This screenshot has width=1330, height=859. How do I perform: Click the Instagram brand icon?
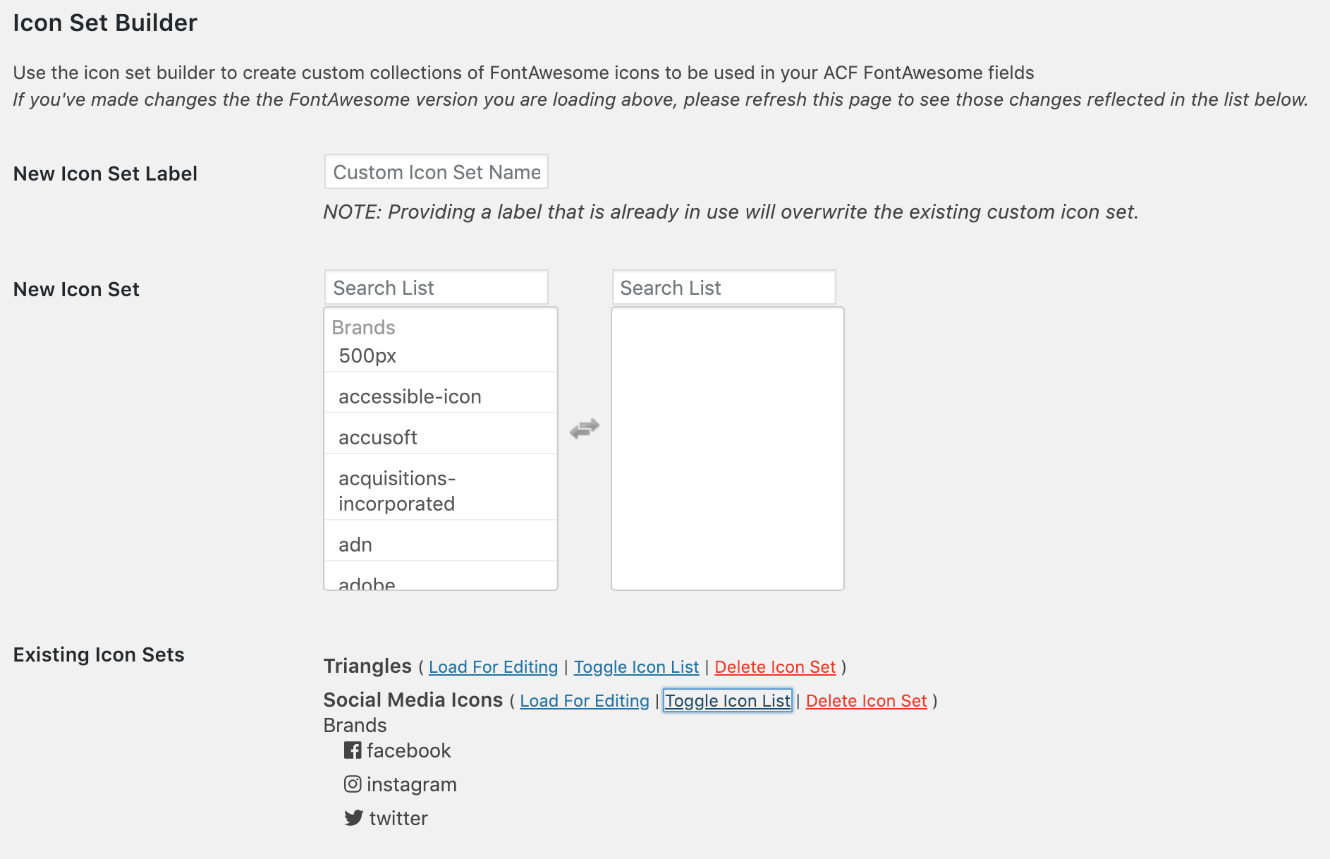pos(353,784)
